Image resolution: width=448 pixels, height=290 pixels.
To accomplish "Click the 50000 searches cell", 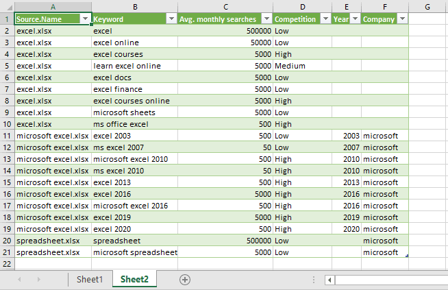I will (225, 43).
